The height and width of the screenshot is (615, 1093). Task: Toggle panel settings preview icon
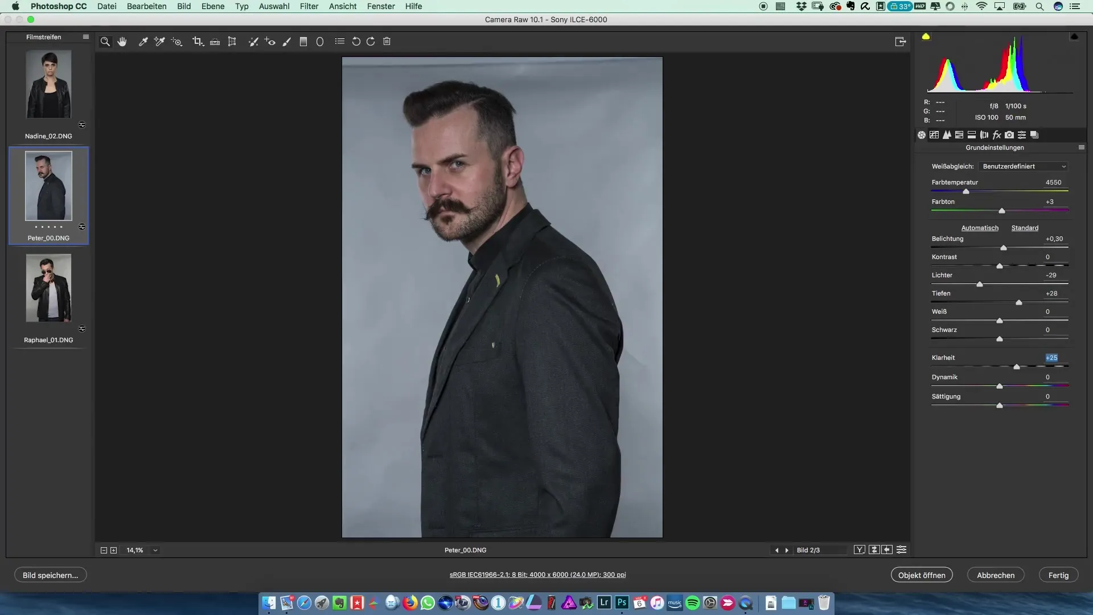click(902, 550)
